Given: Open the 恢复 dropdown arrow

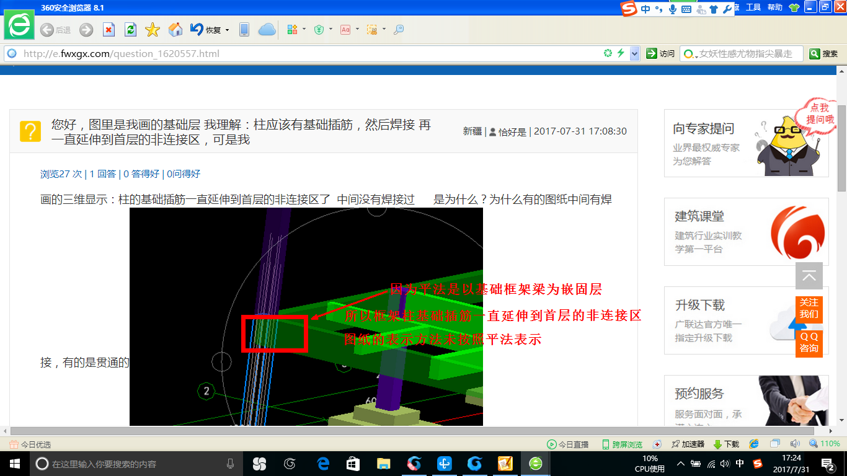Looking at the screenshot, I should (x=227, y=30).
